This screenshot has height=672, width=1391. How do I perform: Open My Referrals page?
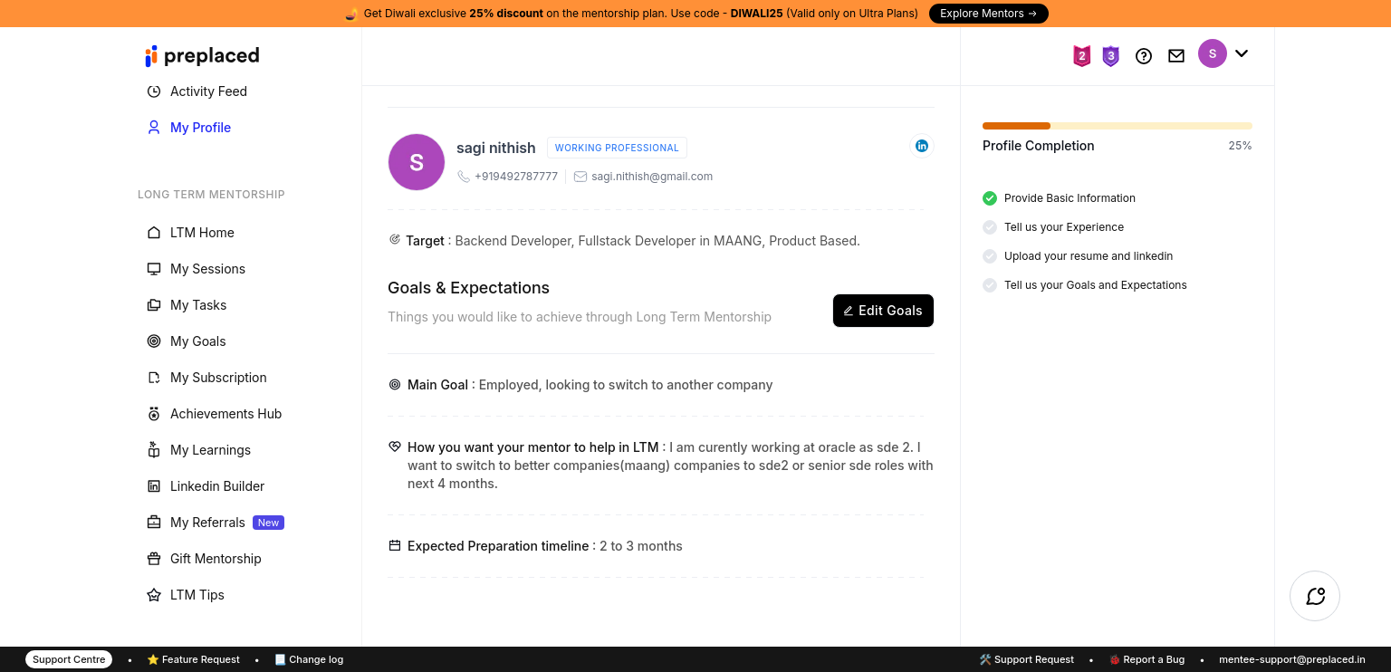click(x=207, y=523)
